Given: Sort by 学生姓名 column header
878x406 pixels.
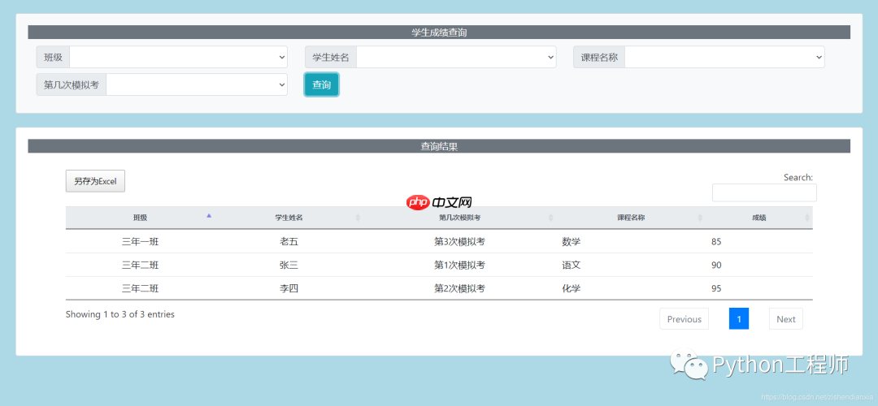Looking at the screenshot, I should (289, 218).
